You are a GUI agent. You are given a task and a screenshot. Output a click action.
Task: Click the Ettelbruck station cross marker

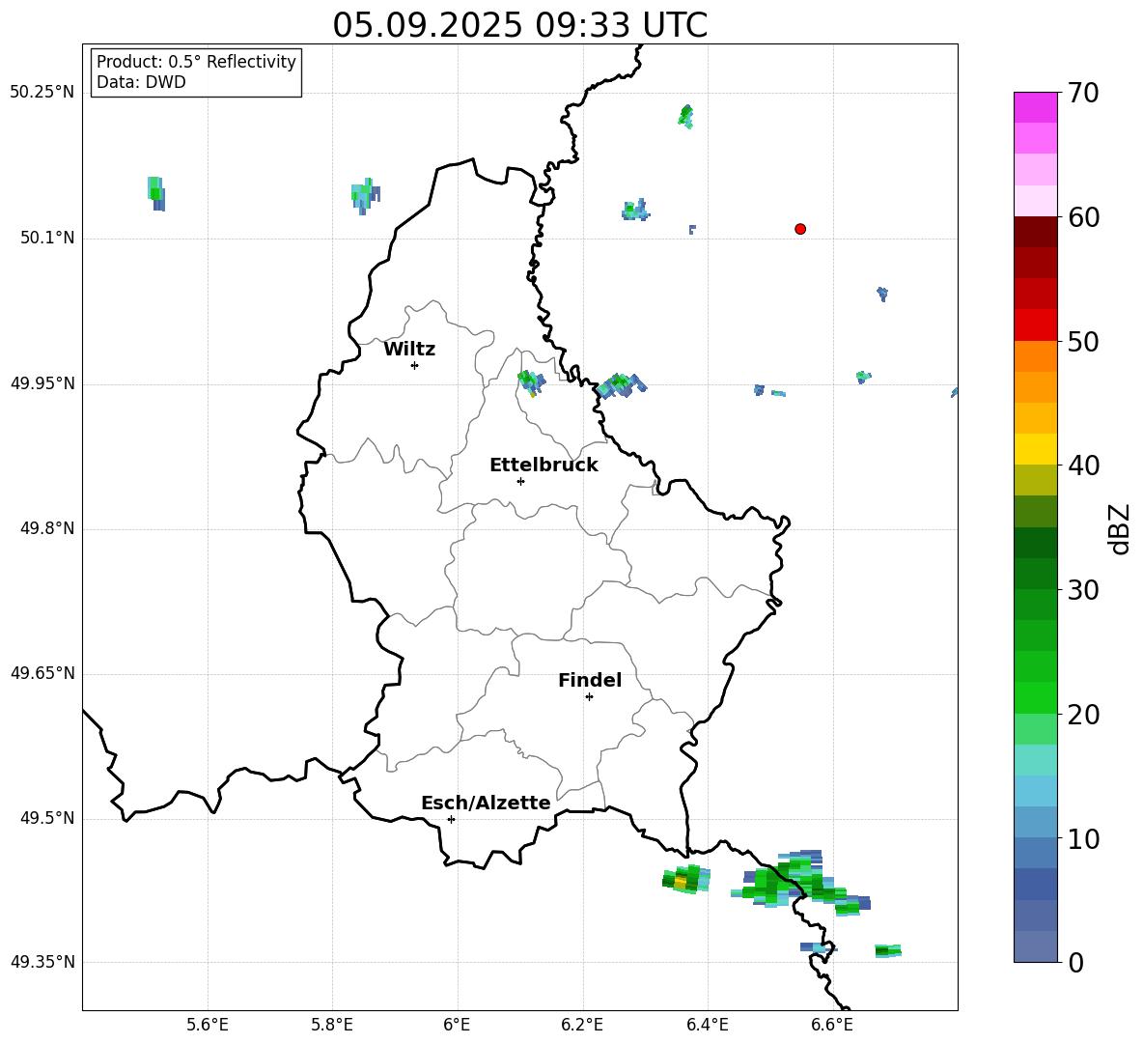tap(520, 481)
